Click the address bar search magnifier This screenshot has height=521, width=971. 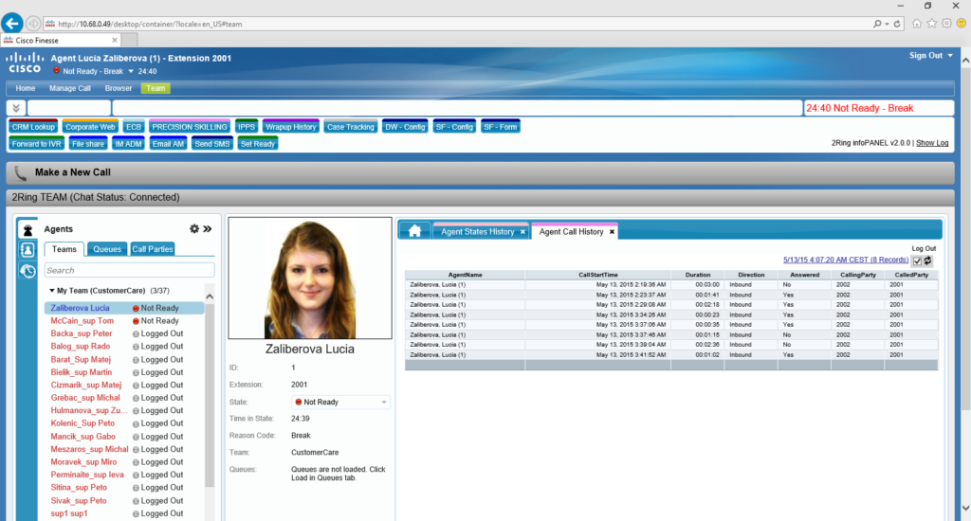877,24
